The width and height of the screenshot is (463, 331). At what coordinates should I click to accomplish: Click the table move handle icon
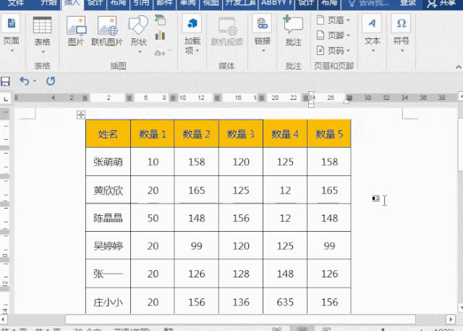pos(81,114)
